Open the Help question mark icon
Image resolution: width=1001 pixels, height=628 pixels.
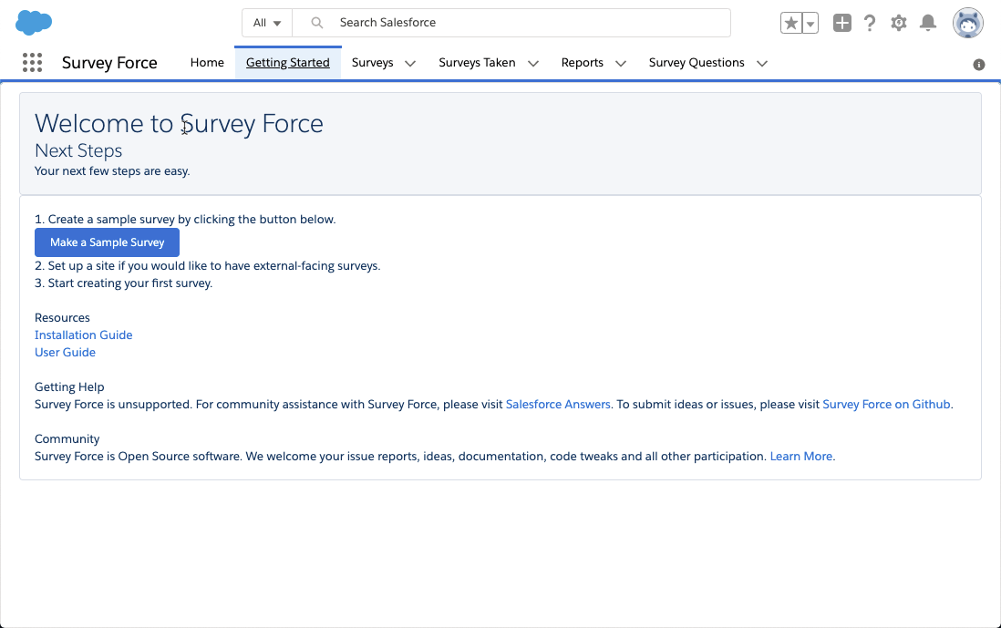[x=870, y=23]
